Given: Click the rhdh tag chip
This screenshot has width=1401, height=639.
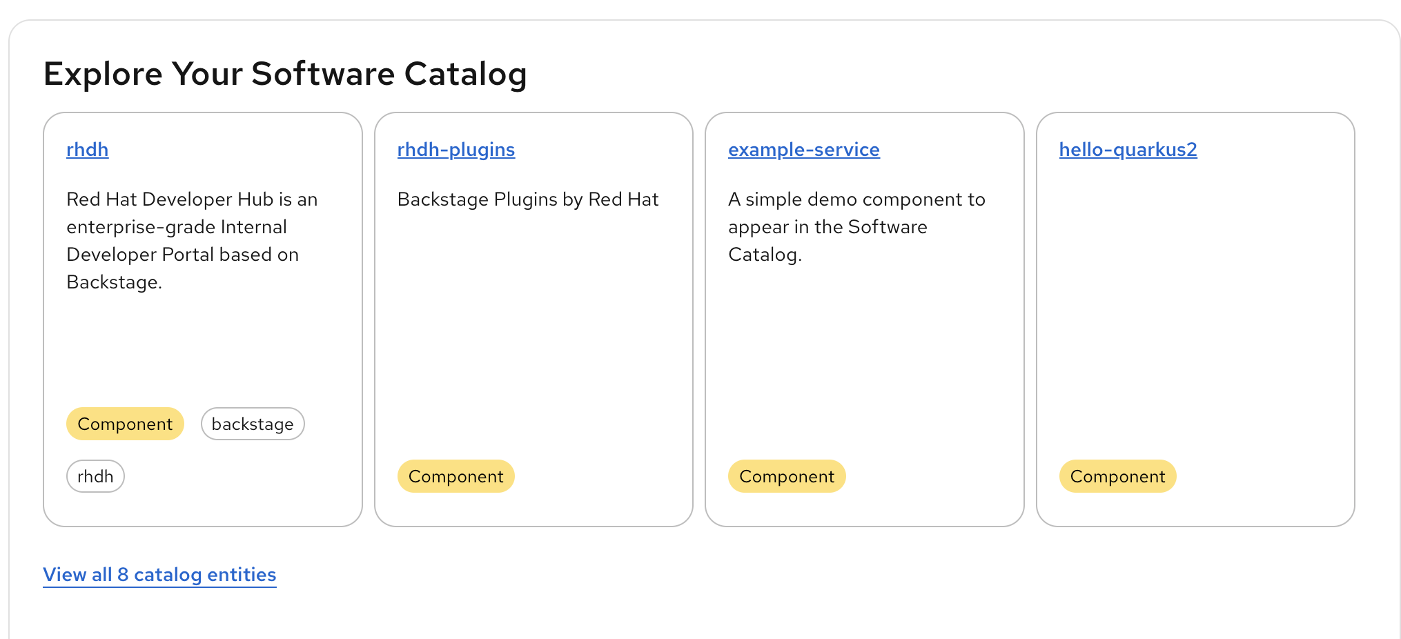Looking at the screenshot, I should (x=95, y=476).
